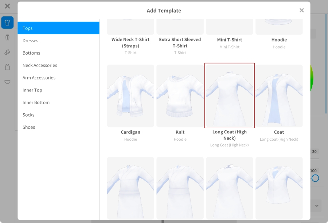Click the pants icon in the left sidebar
This screenshot has width=328, height=223.
click(7, 38)
